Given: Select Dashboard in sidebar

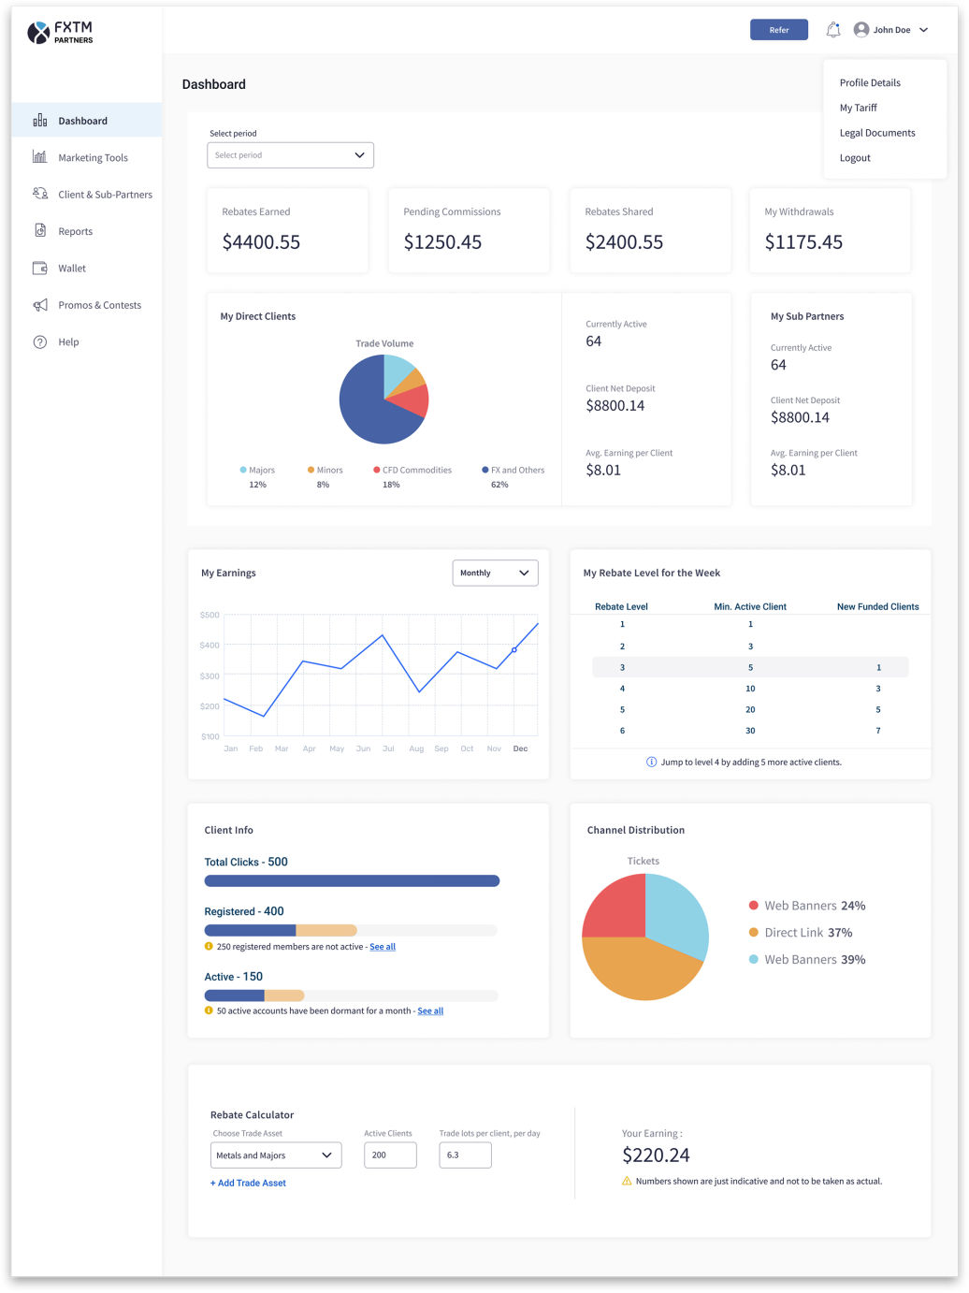Looking at the screenshot, I should coord(87,120).
